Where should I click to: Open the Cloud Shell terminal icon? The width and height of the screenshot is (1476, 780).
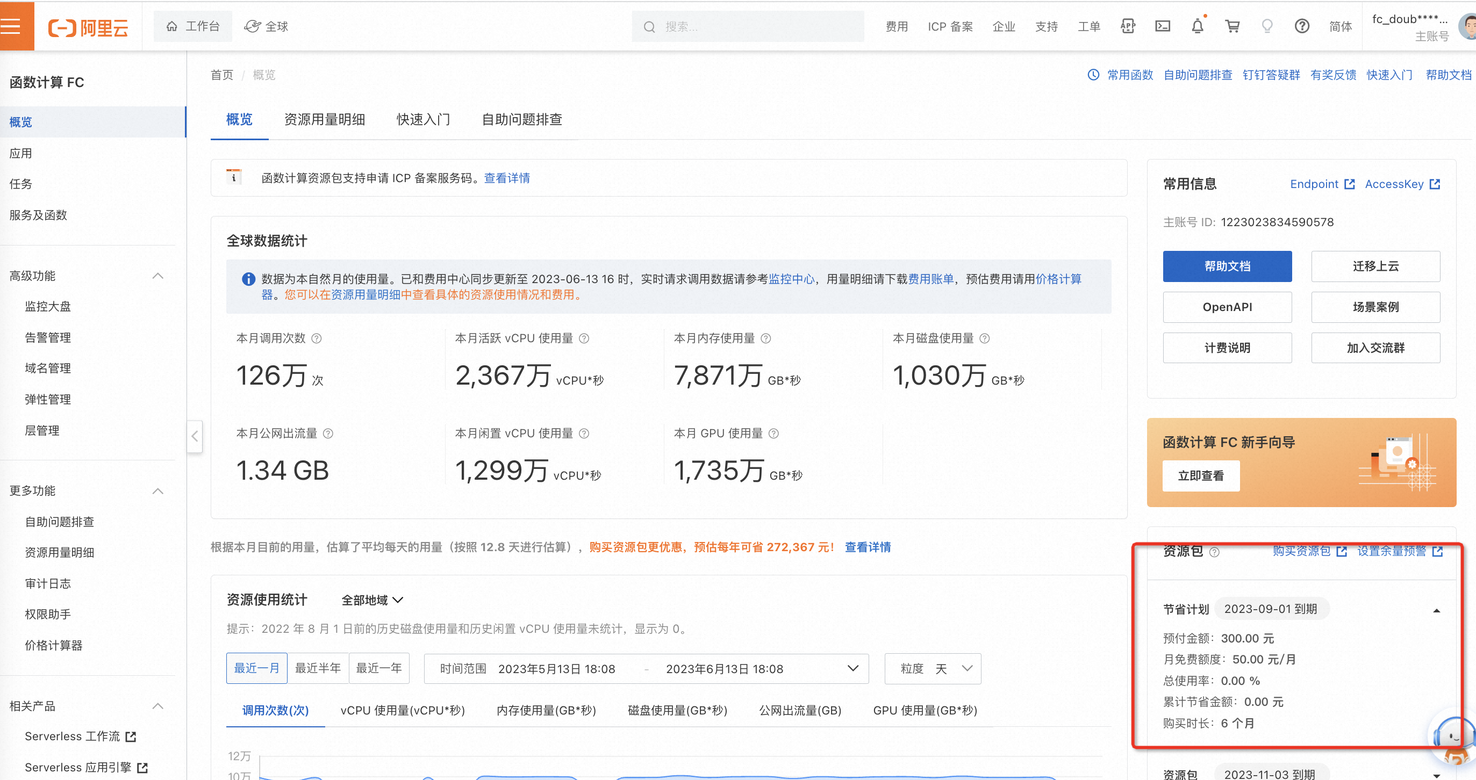1162,26
